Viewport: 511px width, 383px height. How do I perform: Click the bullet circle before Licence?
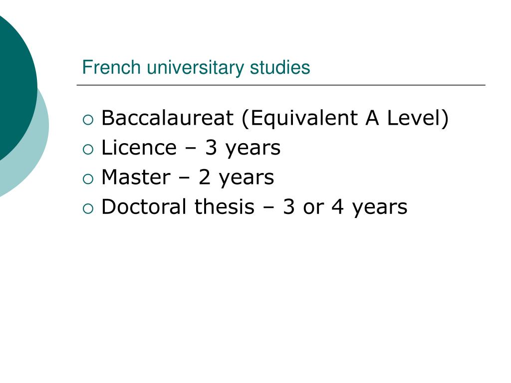pyautogui.click(x=88, y=150)
